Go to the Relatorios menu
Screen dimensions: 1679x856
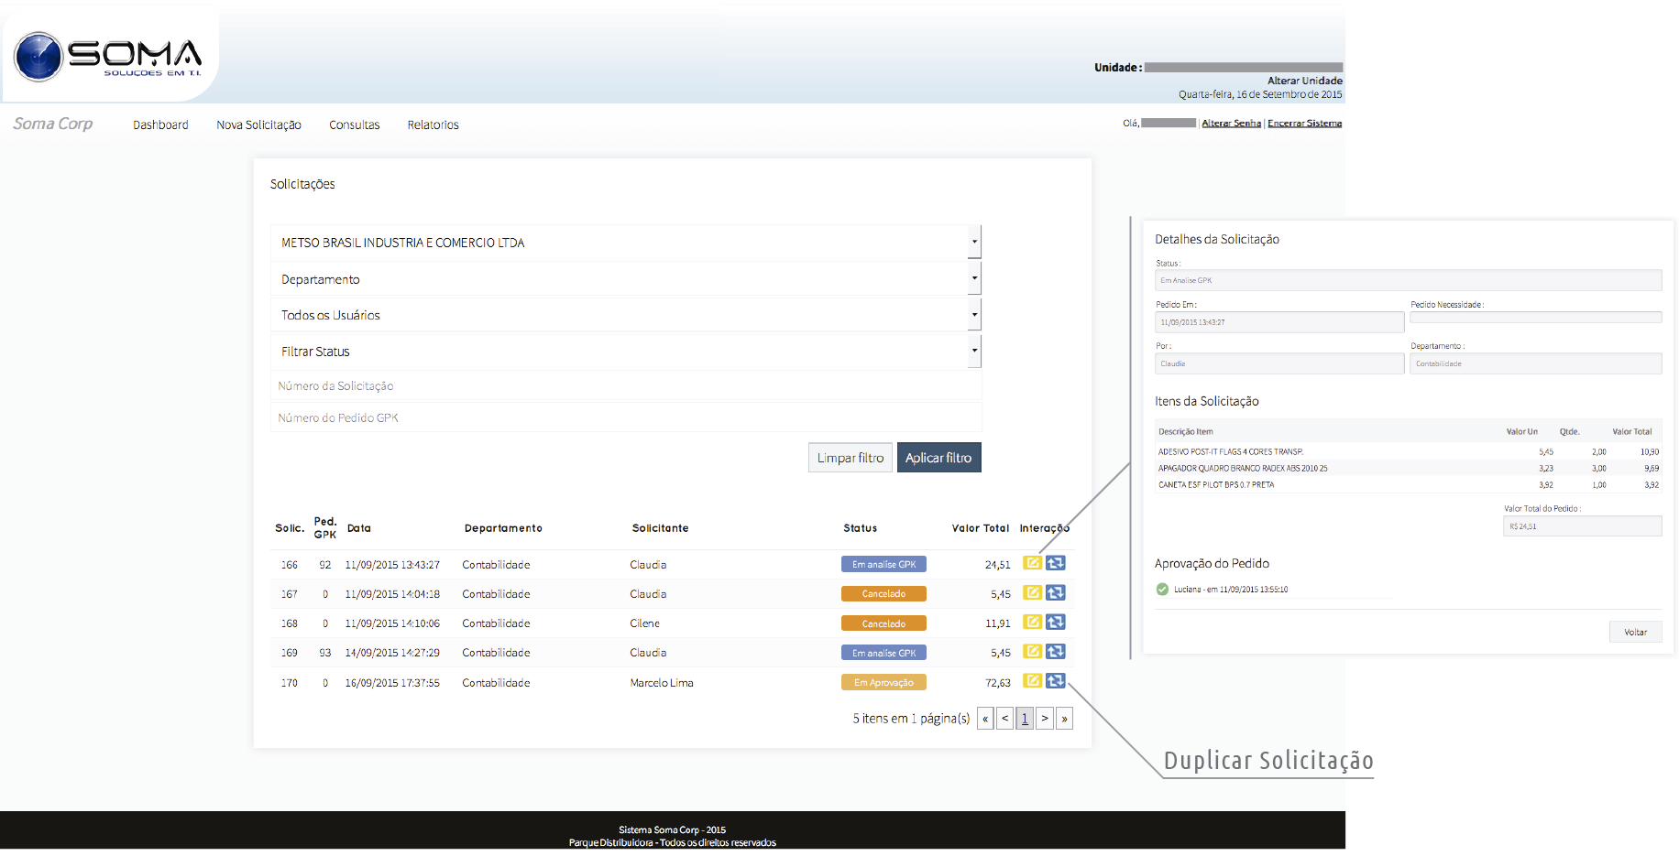(433, 125)
